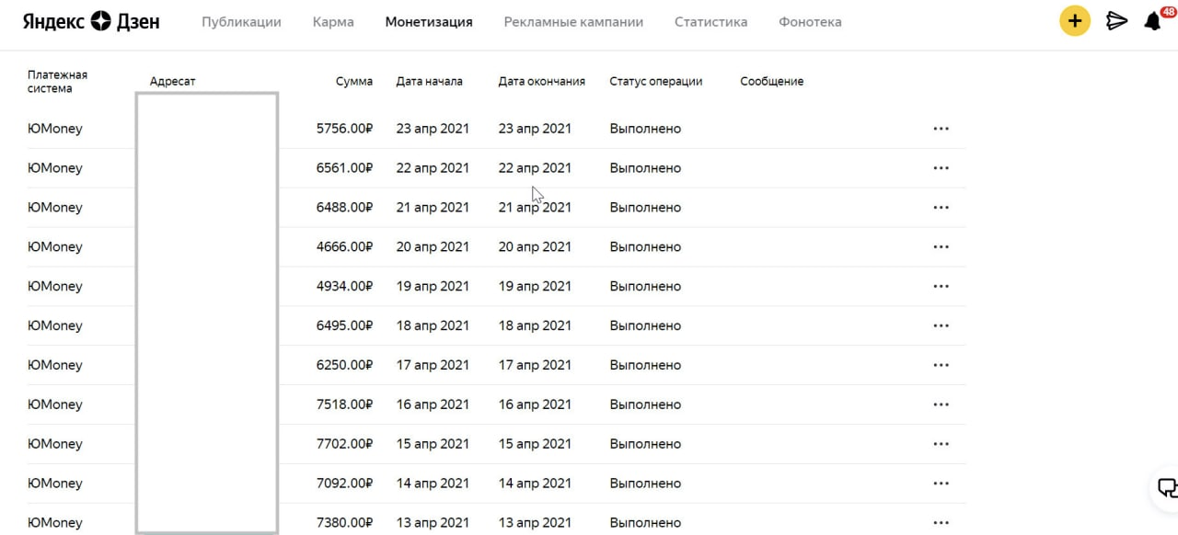1178x535 pixels.
Task: Select the Монетизация tab
Action: (429, 22)
